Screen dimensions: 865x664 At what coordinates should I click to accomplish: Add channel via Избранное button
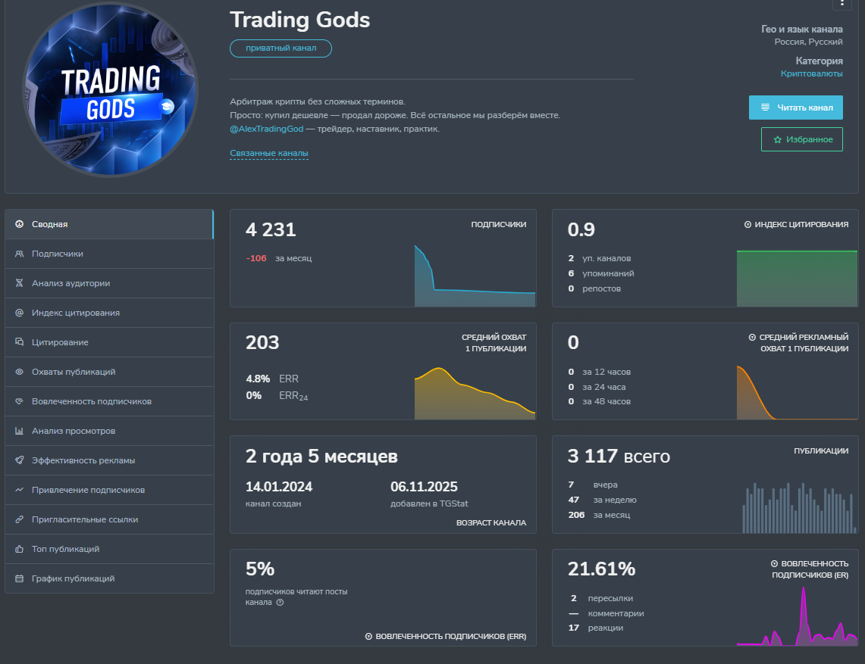801,139
